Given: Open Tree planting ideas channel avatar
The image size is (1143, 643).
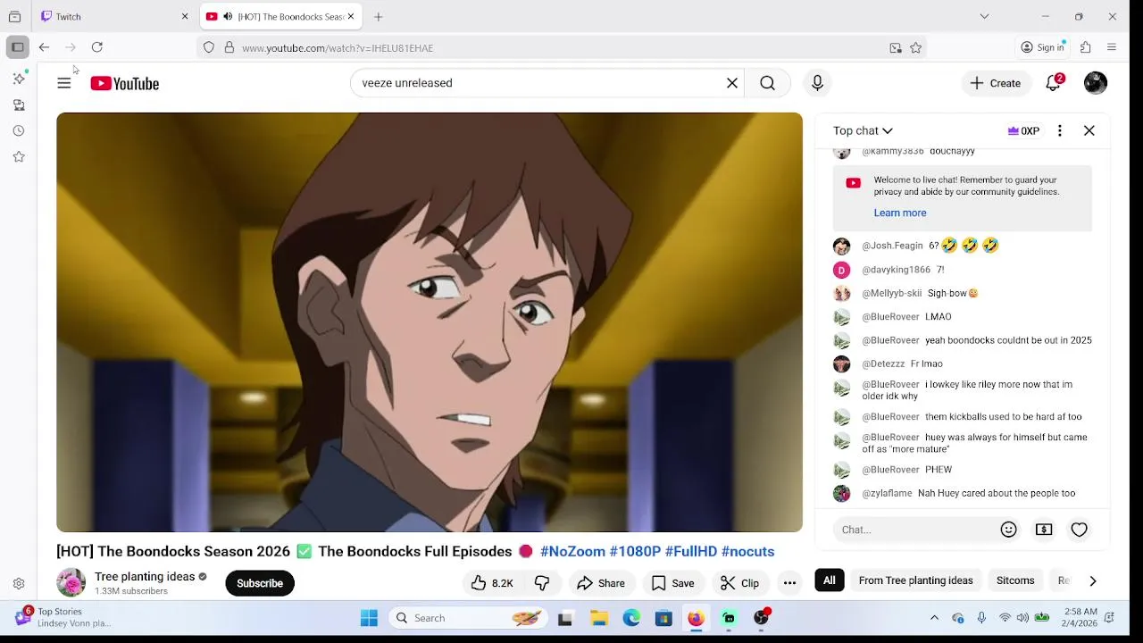Looking at the screenshot, I should tap(71, 583).
